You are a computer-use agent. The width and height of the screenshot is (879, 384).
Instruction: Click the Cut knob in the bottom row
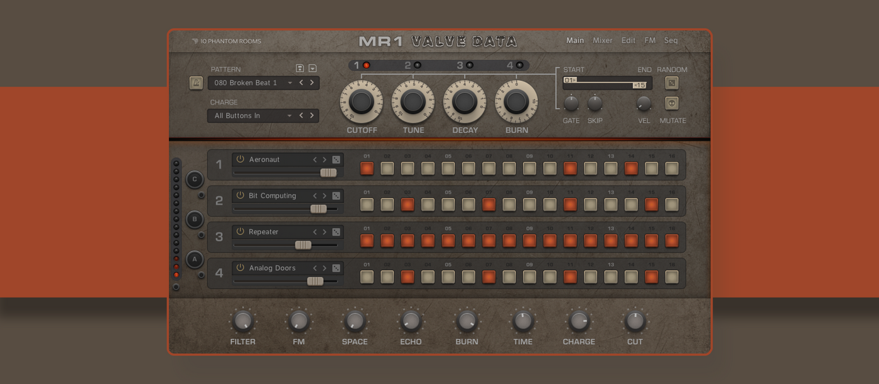click(635, 321)
